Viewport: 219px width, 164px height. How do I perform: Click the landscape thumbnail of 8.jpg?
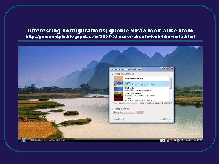click(119, 84)
